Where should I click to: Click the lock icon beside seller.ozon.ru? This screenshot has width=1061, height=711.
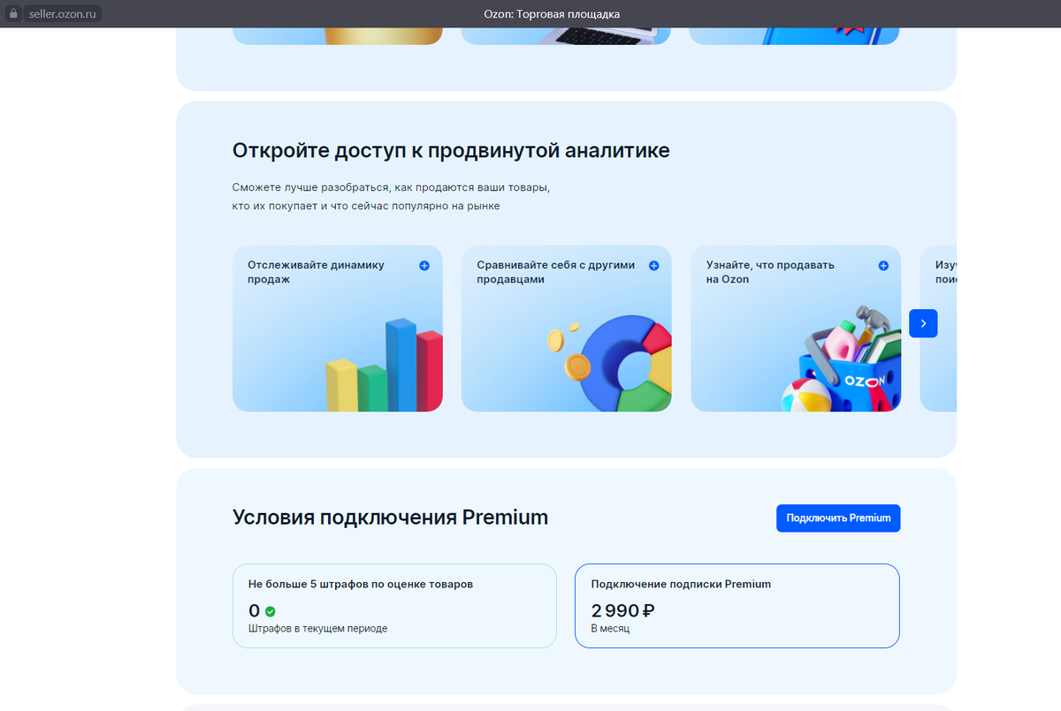click(12, 14)
